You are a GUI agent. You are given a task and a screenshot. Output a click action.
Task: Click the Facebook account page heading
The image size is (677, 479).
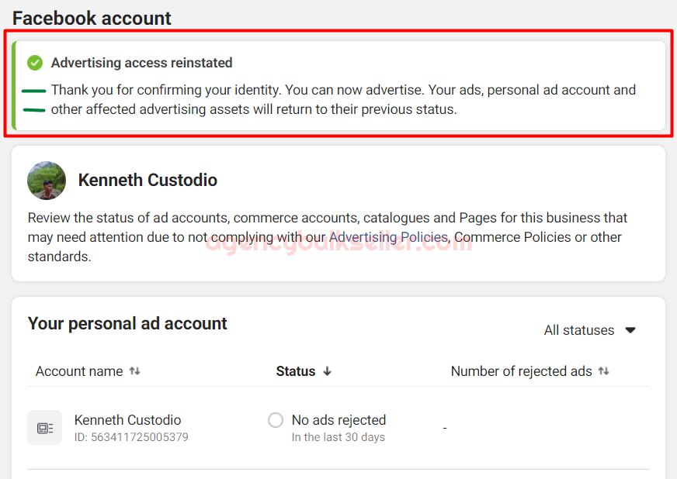tap(91, 17)
